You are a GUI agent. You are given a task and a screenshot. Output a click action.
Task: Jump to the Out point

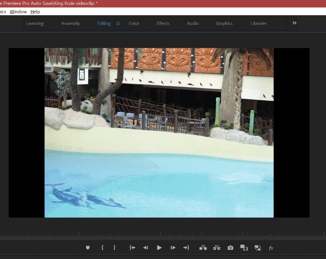tap(186, 248)
